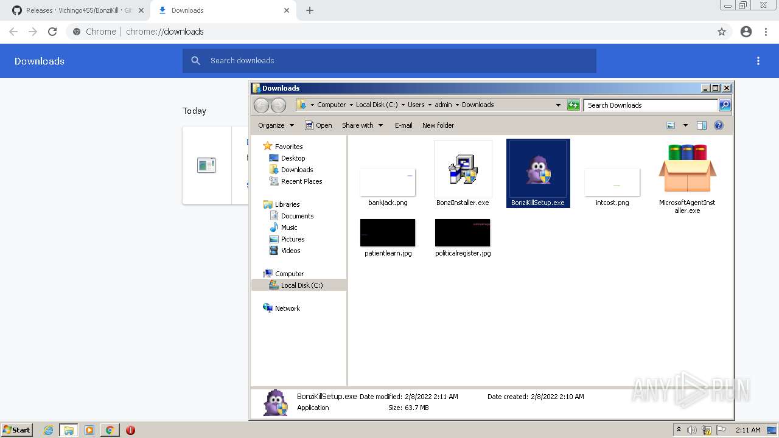
Task: Click Explorer forward navigation button
Action: 278,105
